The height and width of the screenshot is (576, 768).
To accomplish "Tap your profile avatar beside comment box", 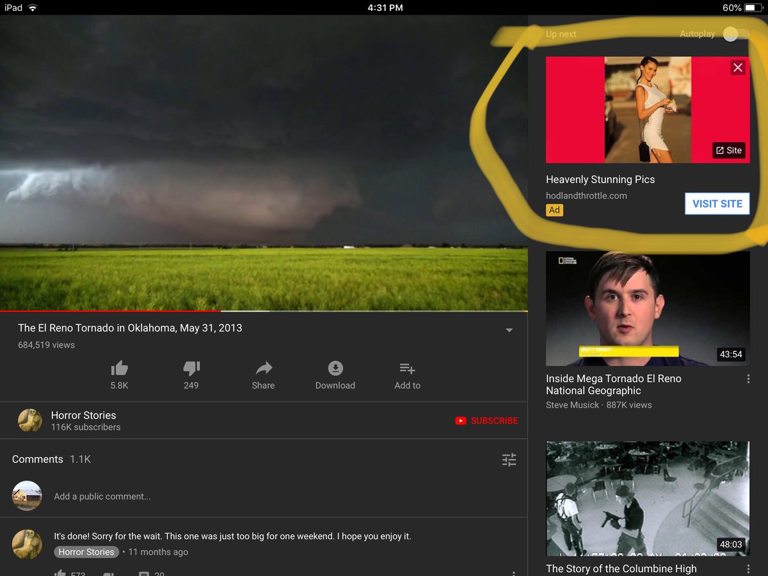I will (x=27, y=495).
